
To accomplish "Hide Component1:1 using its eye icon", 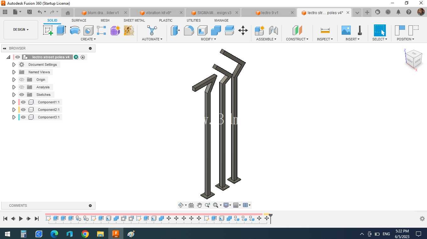I will point(23,102).
